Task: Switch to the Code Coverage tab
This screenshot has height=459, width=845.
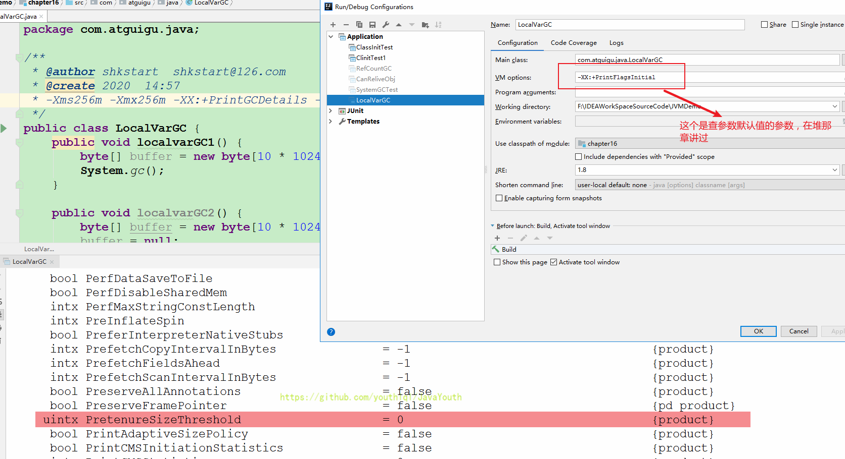Action: pos(574,43)
